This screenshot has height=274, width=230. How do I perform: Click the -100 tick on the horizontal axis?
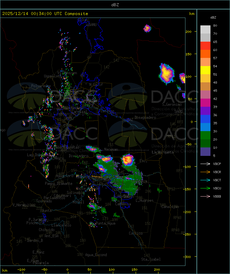pos(21,270)
